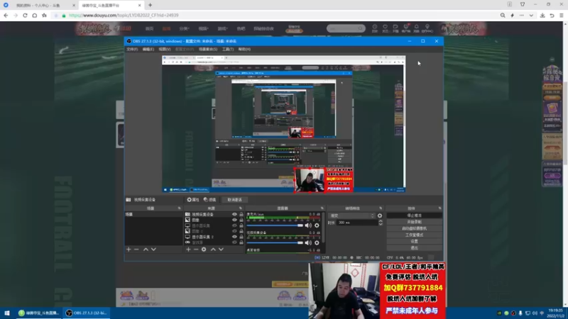Image resolution: width=568 pixels, height=319 pixels.
Task: Move the selected source down in the list
Action: (x=221, y=250)
